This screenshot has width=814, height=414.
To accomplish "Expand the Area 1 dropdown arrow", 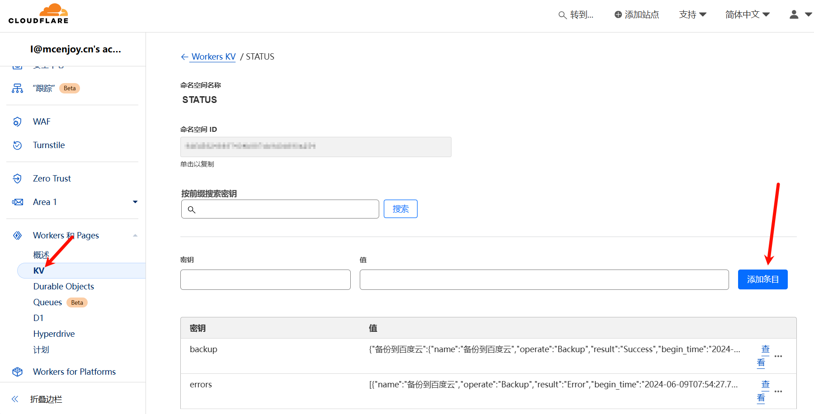I will click(135, 202).
